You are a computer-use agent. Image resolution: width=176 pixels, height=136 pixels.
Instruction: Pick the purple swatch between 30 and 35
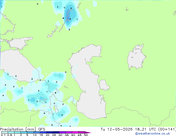pos(62,132)
